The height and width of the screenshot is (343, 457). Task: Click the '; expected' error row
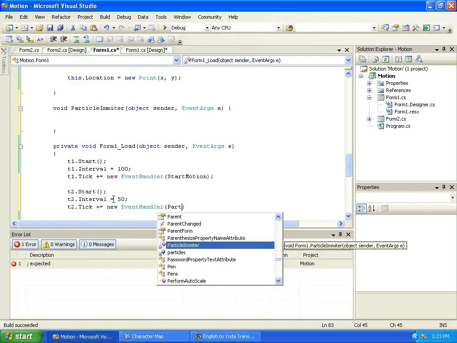coord(181,264)
